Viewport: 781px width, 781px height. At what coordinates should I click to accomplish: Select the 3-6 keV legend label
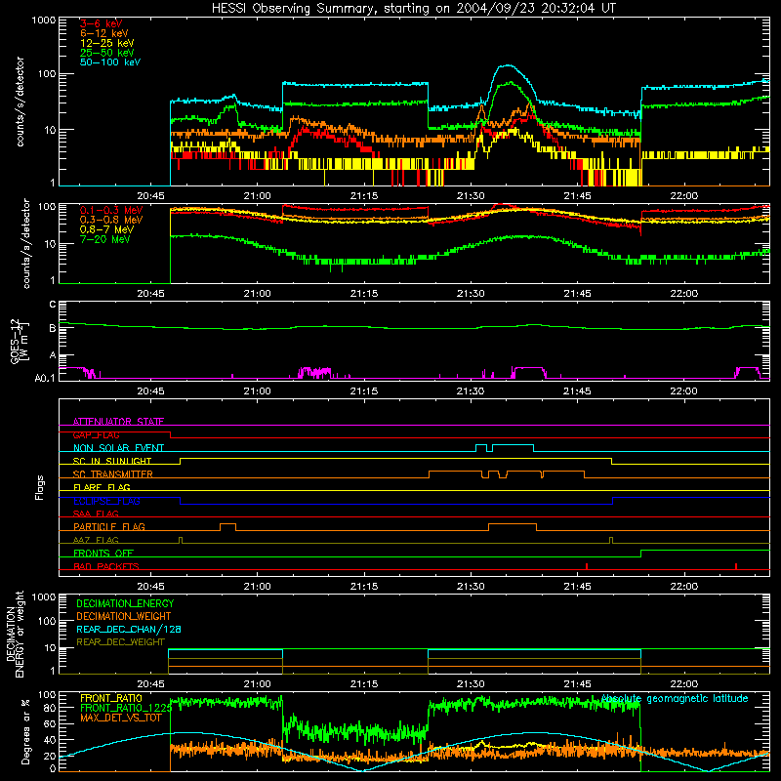point(102,23)
